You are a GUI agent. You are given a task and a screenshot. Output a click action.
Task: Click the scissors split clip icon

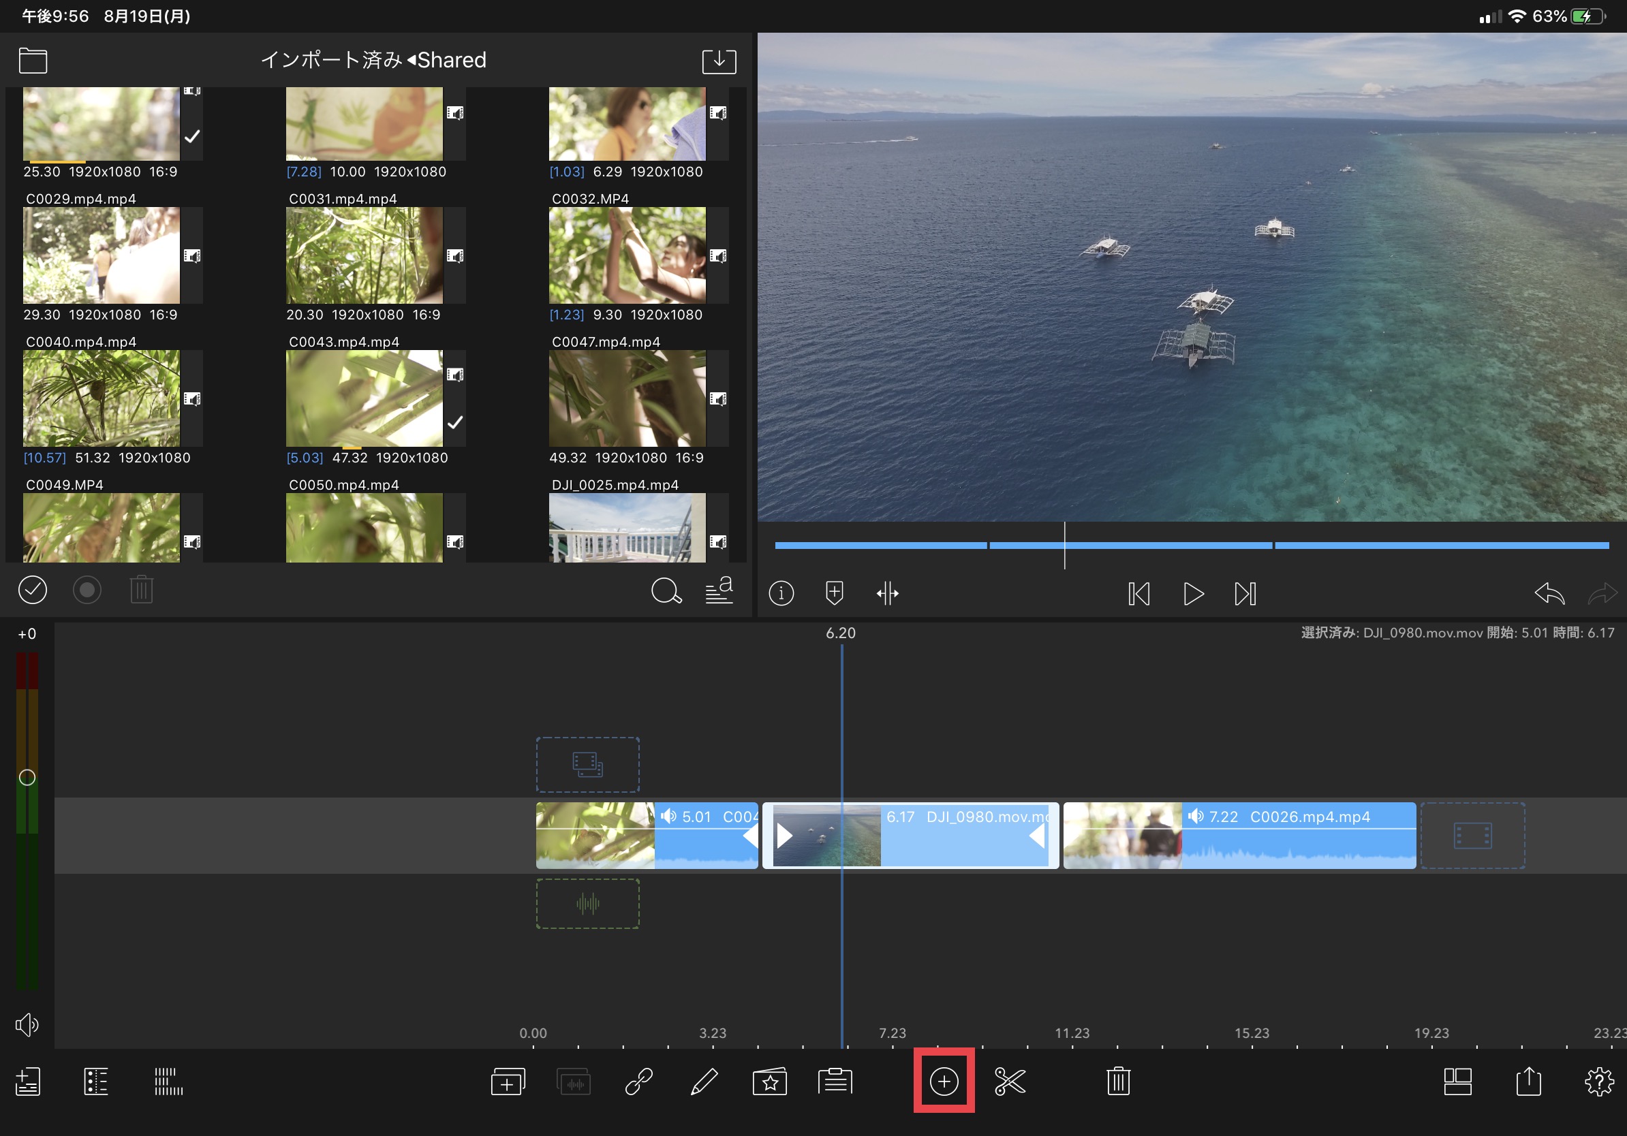pyautogui.click(x=1010, y=1082)
